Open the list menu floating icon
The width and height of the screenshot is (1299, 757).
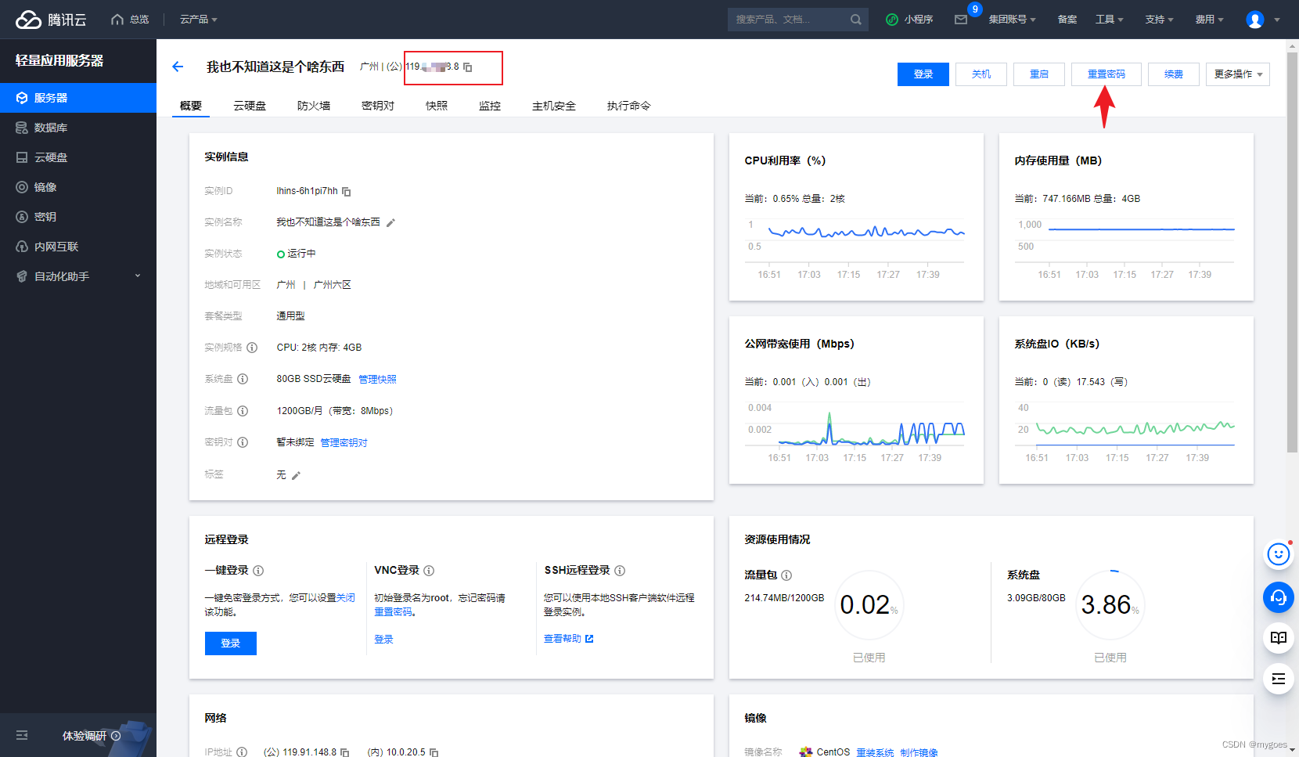click(x=1279, y=679)
